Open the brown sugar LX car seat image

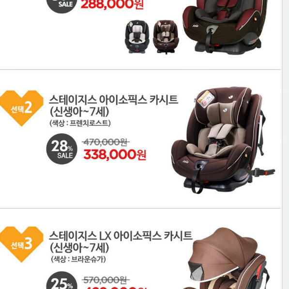(228, 258)
